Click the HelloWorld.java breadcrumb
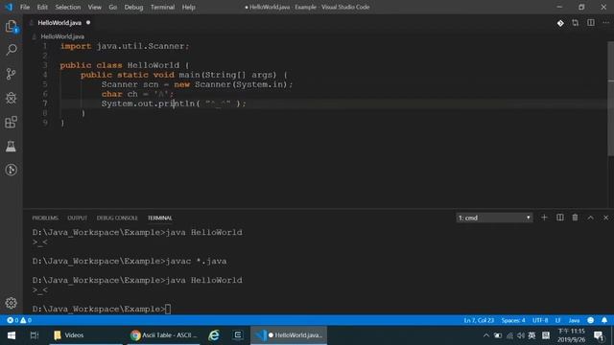 pos(62,36)
